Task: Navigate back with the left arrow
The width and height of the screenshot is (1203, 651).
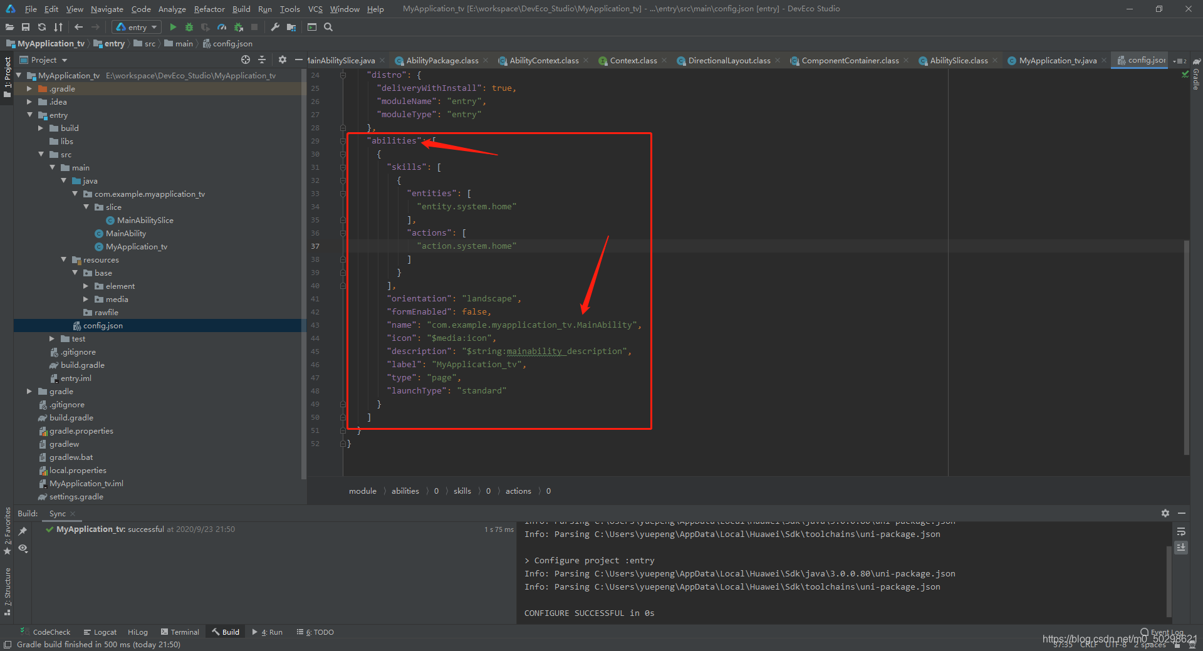Action: (x=78, y=27)
